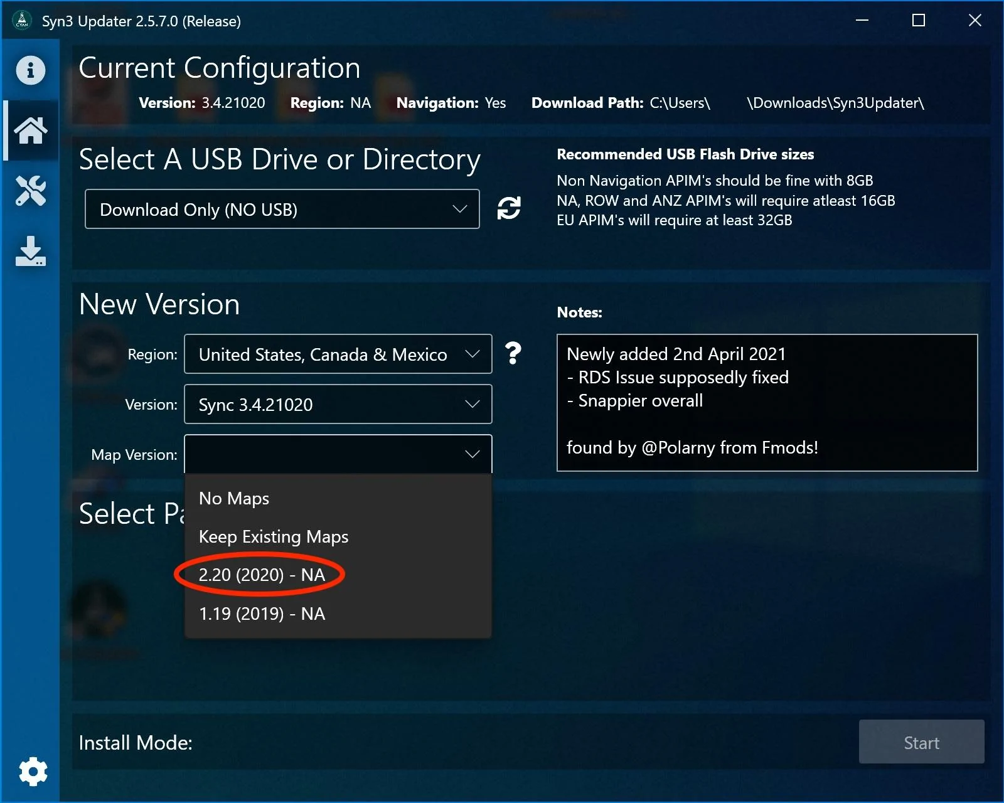Screen dimensions: 1004x803
Task: Click the question mark help icon beside Region
Action: point(513,354)
